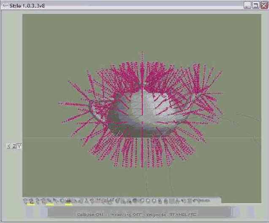269x223 pixels.
Task: Toggle the X axis button
Action: click(9, 146)
